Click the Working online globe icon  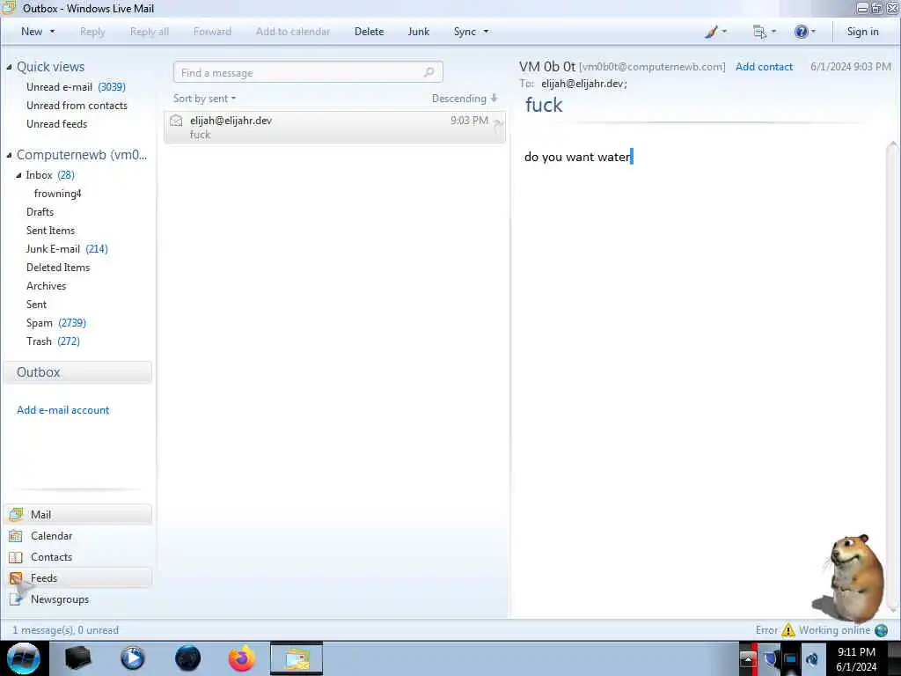[x=882, y=630]
